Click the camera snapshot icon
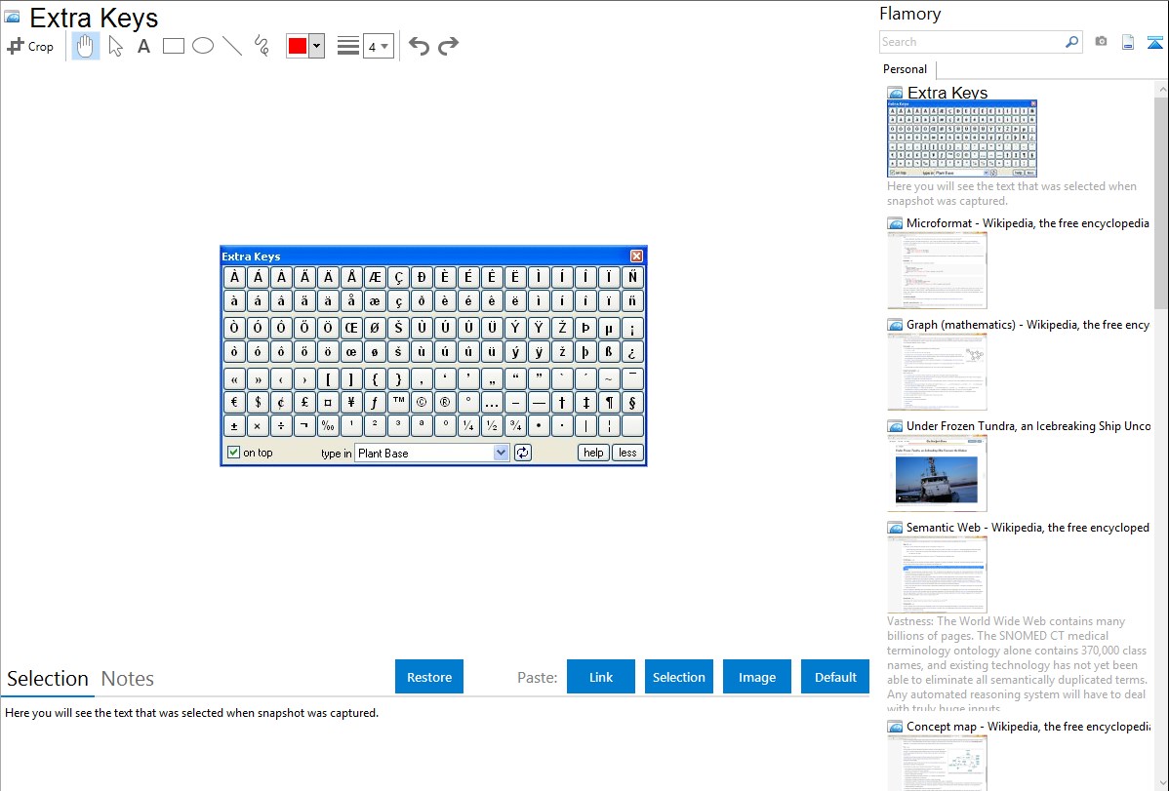The image size is (1169, 791). coord(1101,42)
